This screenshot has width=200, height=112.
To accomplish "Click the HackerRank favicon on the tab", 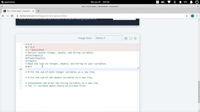I will click(x=5, y=11).
